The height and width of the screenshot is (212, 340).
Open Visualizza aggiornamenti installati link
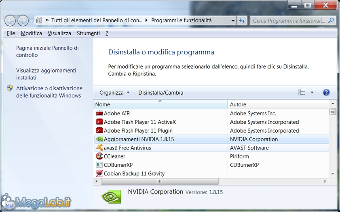[x=46, y=74]
